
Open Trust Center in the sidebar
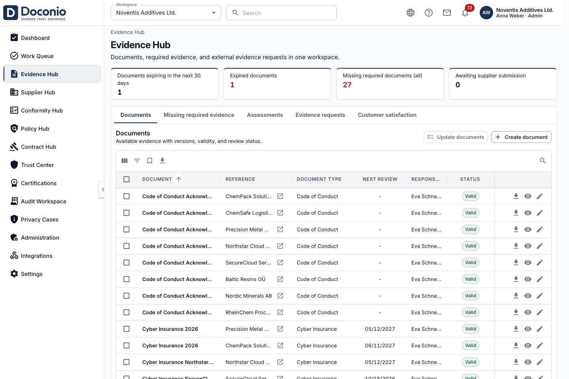point(52,165)
